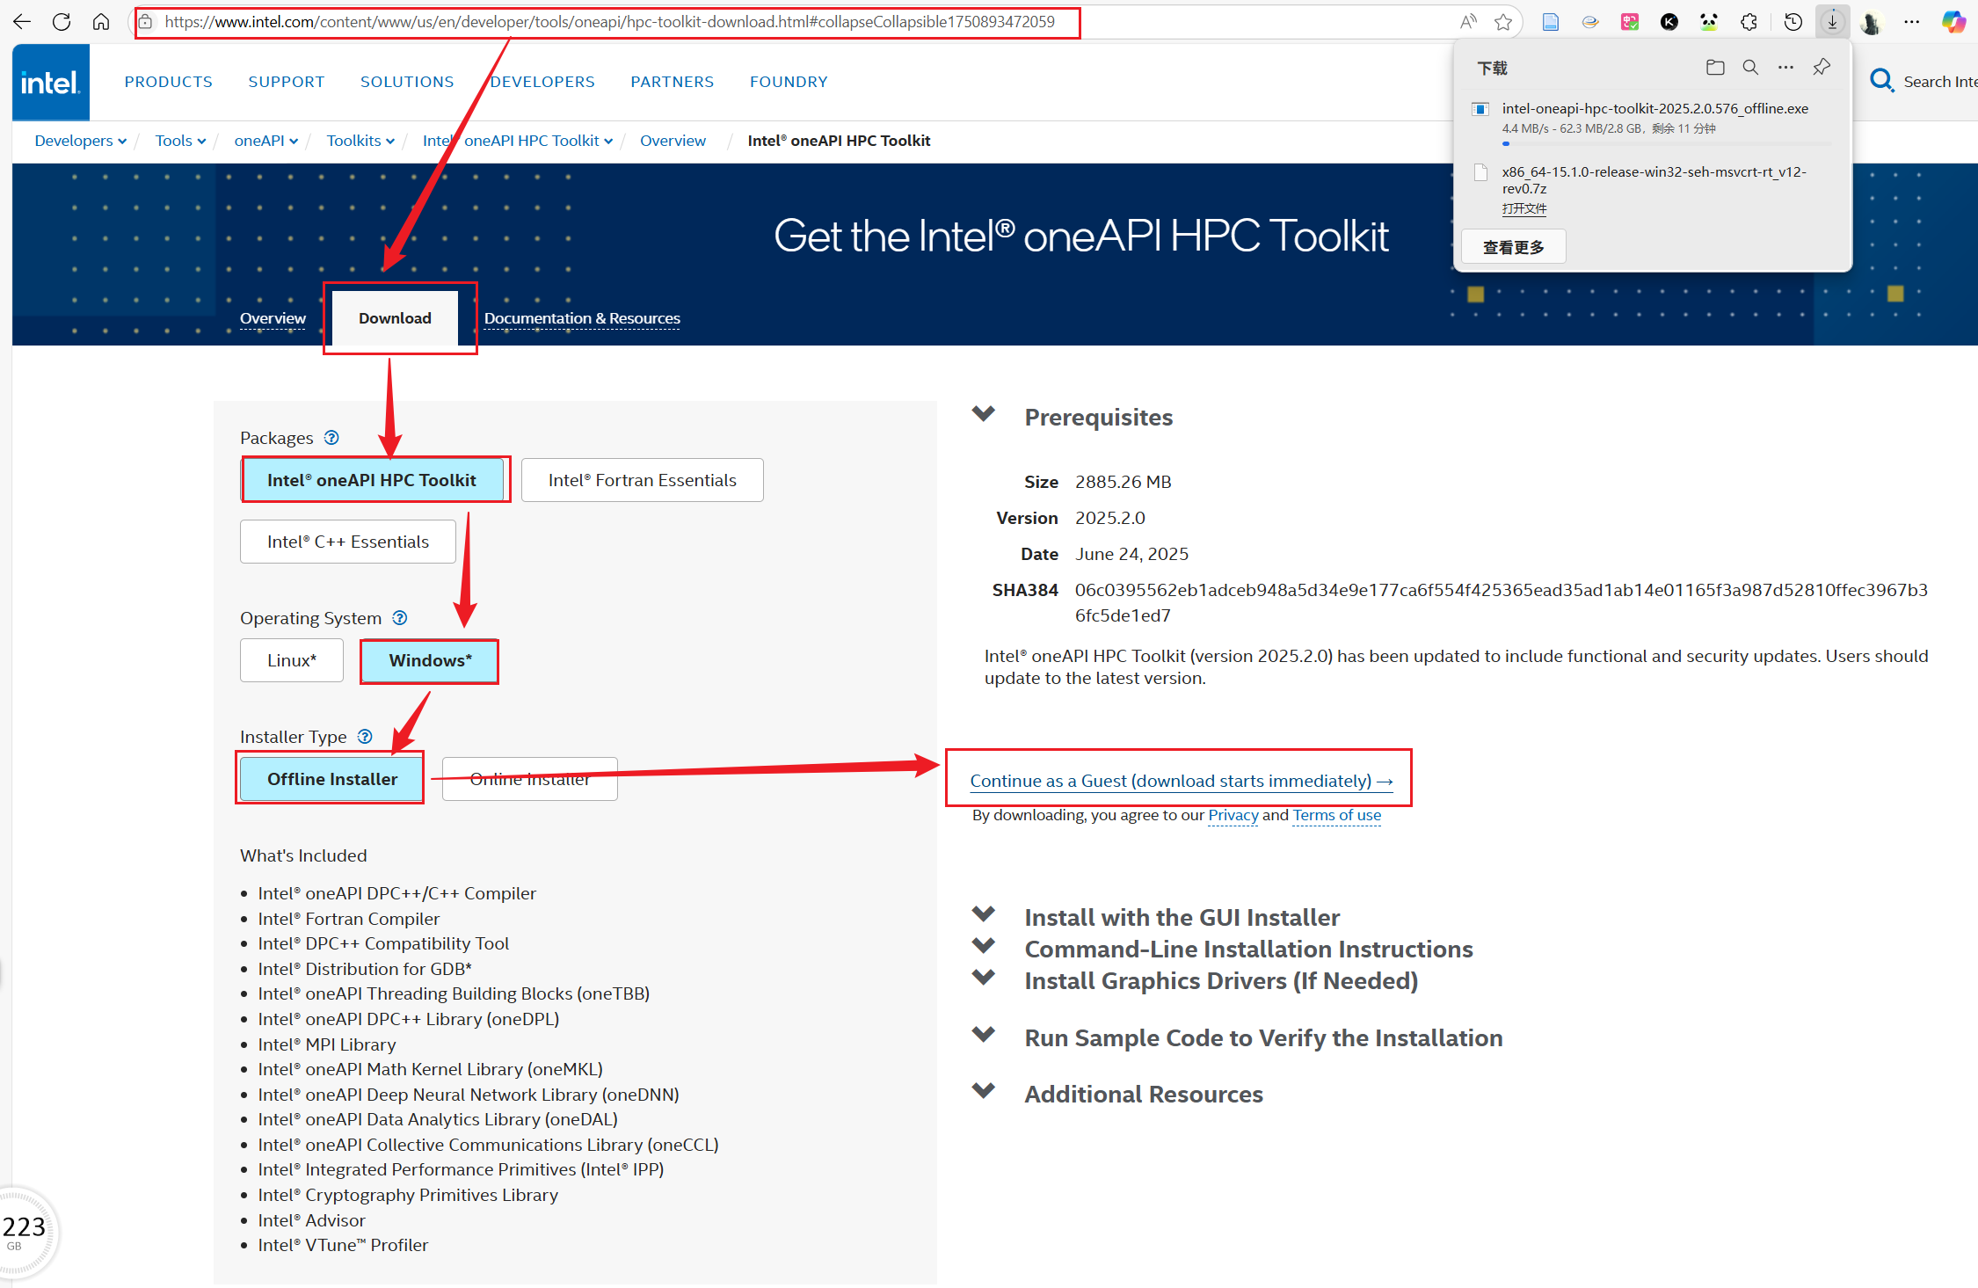
Task: Open the Terms of use link
Action: (x=1336, y=815)
